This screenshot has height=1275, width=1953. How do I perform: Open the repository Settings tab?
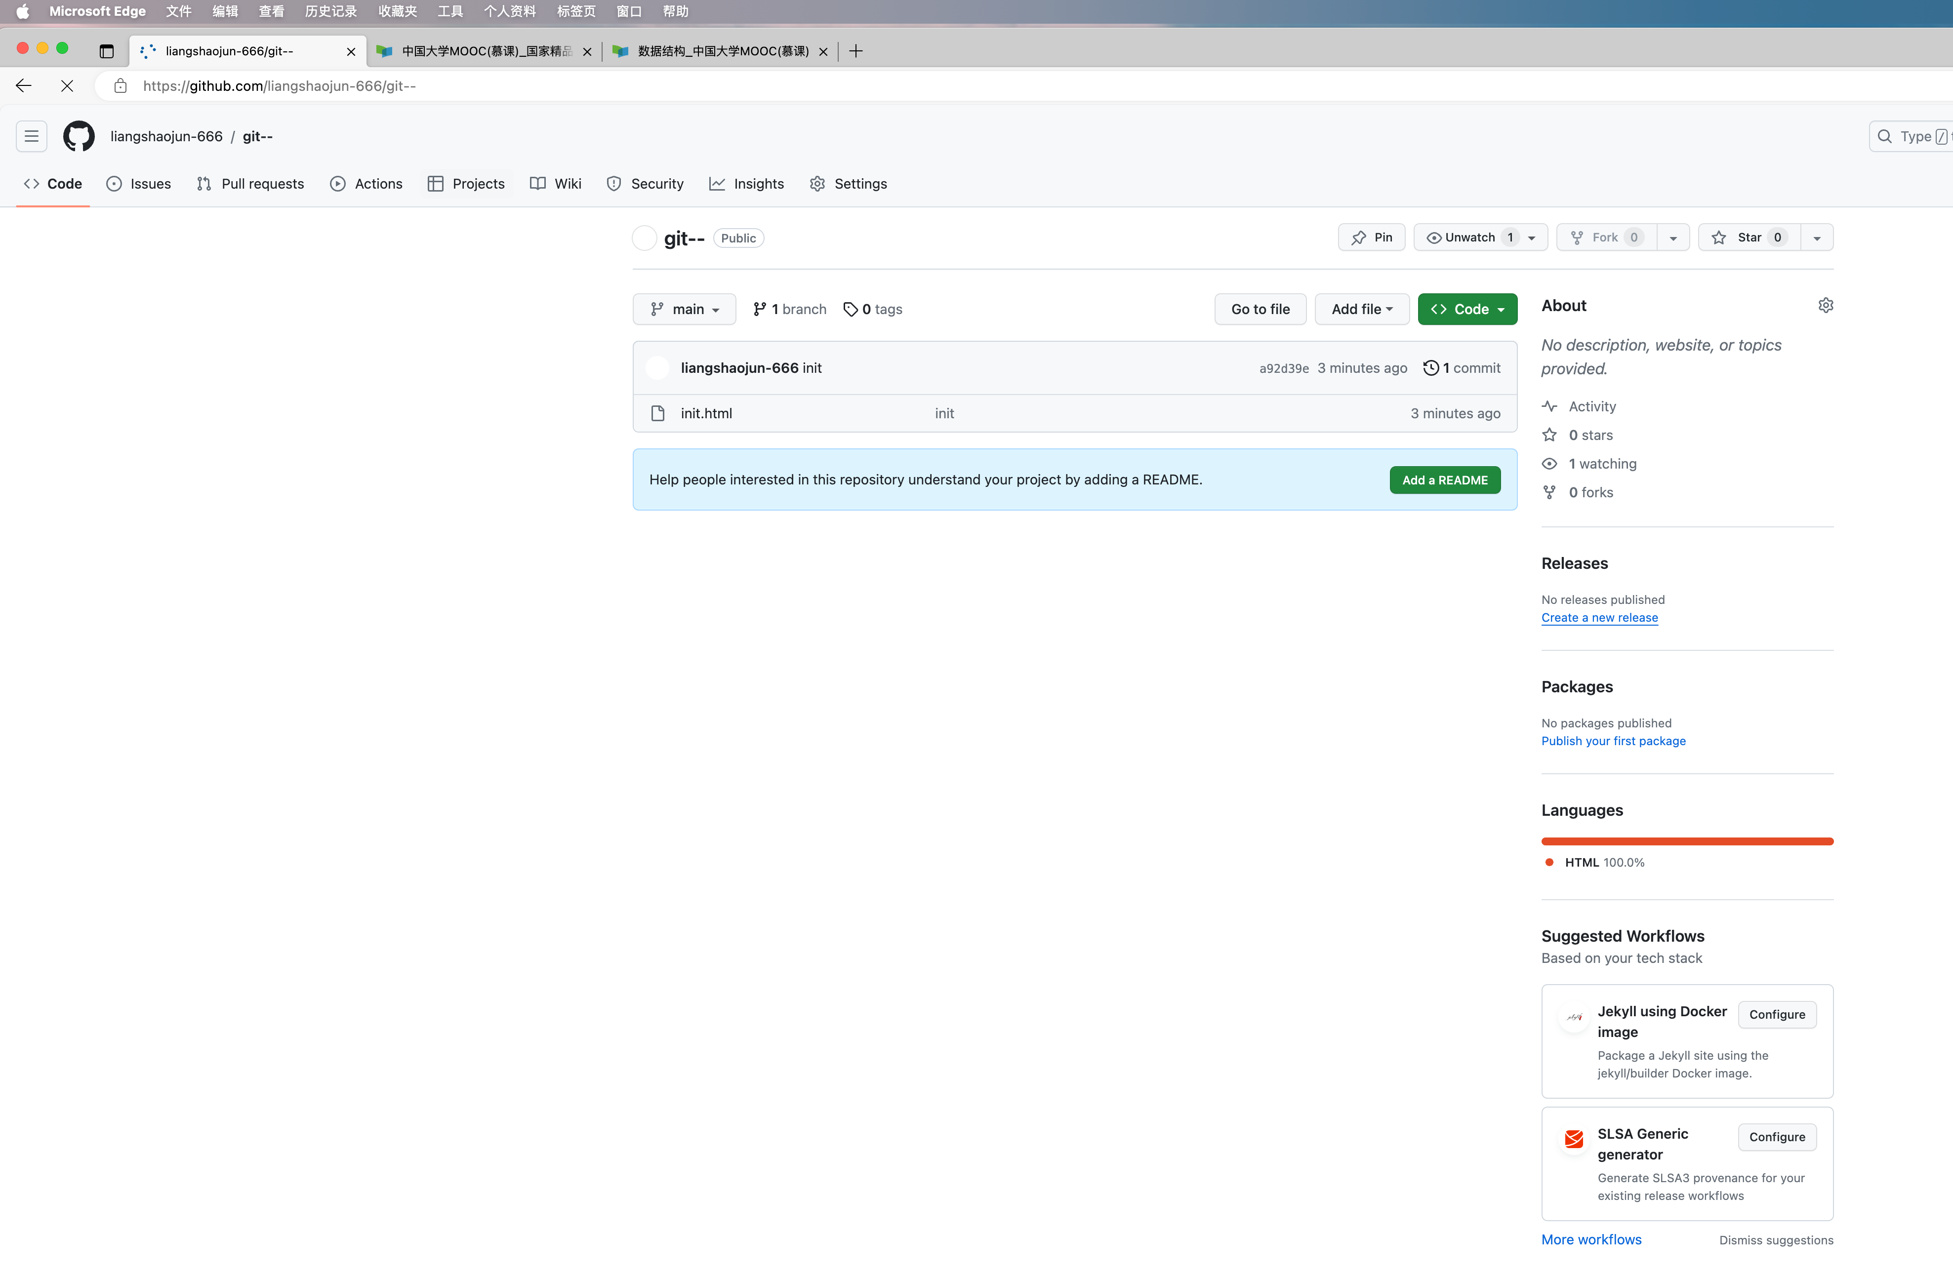tap(849, 184)
